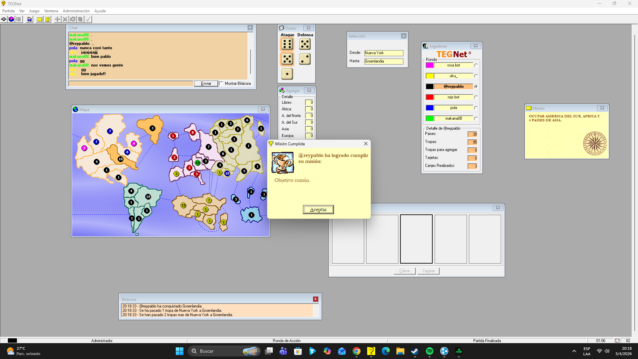This screenshot has height=359, width=638.
Task: Open the Juego menu
Action: [x=34, y=11]
